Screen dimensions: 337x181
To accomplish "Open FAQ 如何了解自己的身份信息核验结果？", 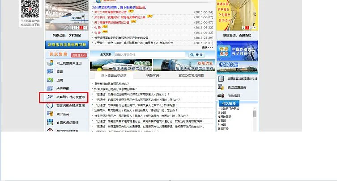I will pyautogui.click(x=115, y=89).
